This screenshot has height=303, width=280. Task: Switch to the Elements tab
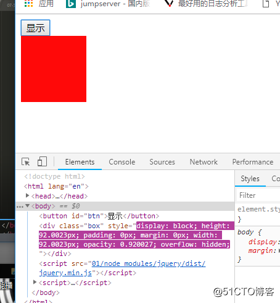tap(80, 162)
